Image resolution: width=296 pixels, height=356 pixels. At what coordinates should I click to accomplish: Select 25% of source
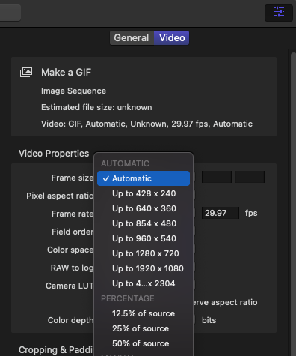[x=144, y=328]
